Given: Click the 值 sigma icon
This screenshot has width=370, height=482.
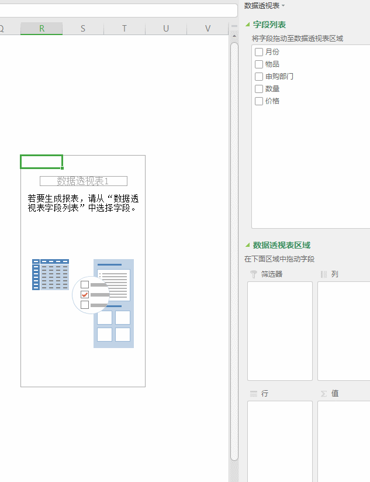Looking at the screenshot, I should point(324,394).
